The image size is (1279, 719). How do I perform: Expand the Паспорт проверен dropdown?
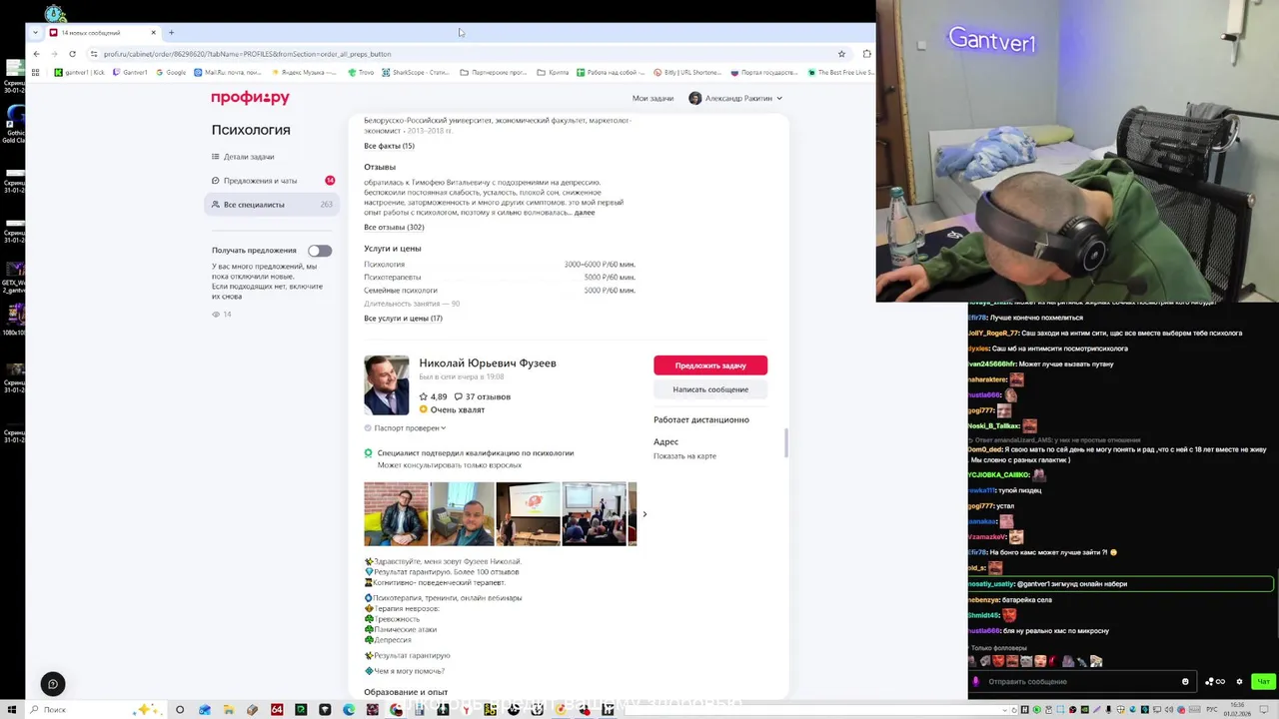tap(405, 427)
